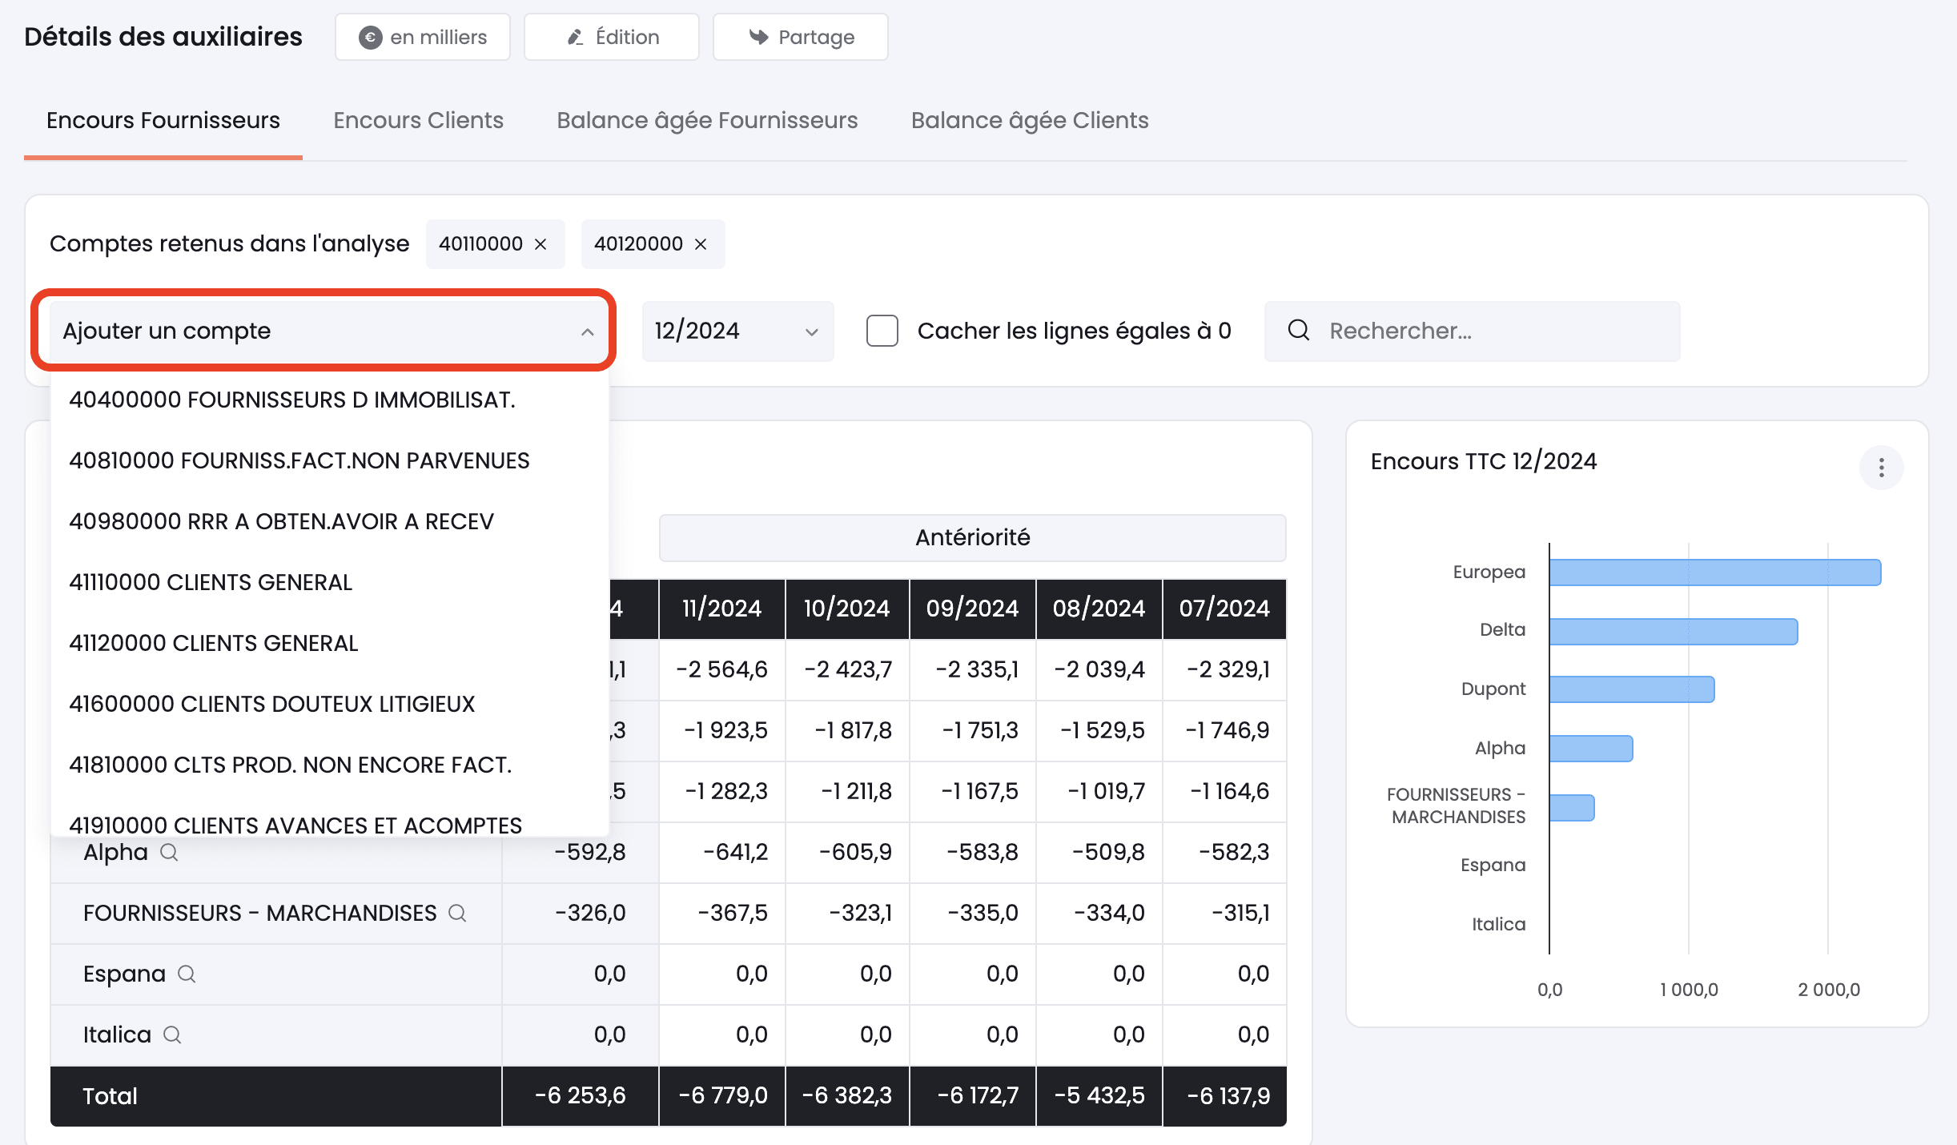Screen dimensions: 1957x1145
Task: Click the Espana row label
Action: pos(124,974)
